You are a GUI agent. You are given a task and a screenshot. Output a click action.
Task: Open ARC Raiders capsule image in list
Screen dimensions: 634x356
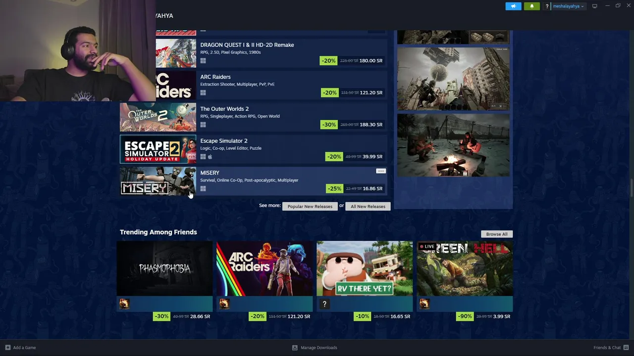176,85
